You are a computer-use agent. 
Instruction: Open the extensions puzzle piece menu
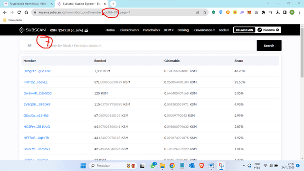click(263, 12)
